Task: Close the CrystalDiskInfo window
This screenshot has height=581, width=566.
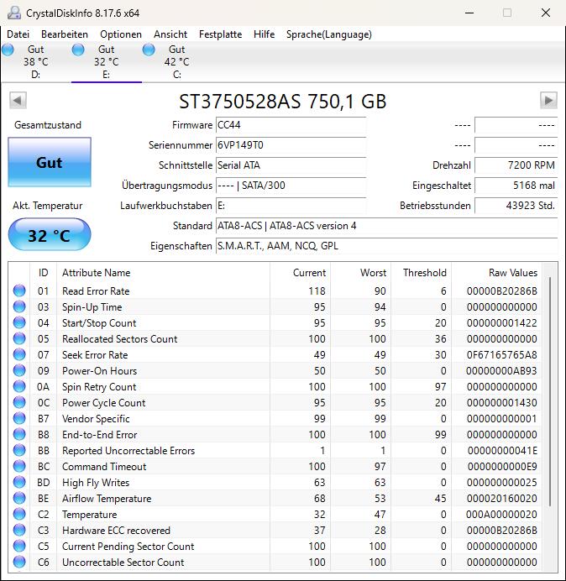Action: (x=546, y=13)
